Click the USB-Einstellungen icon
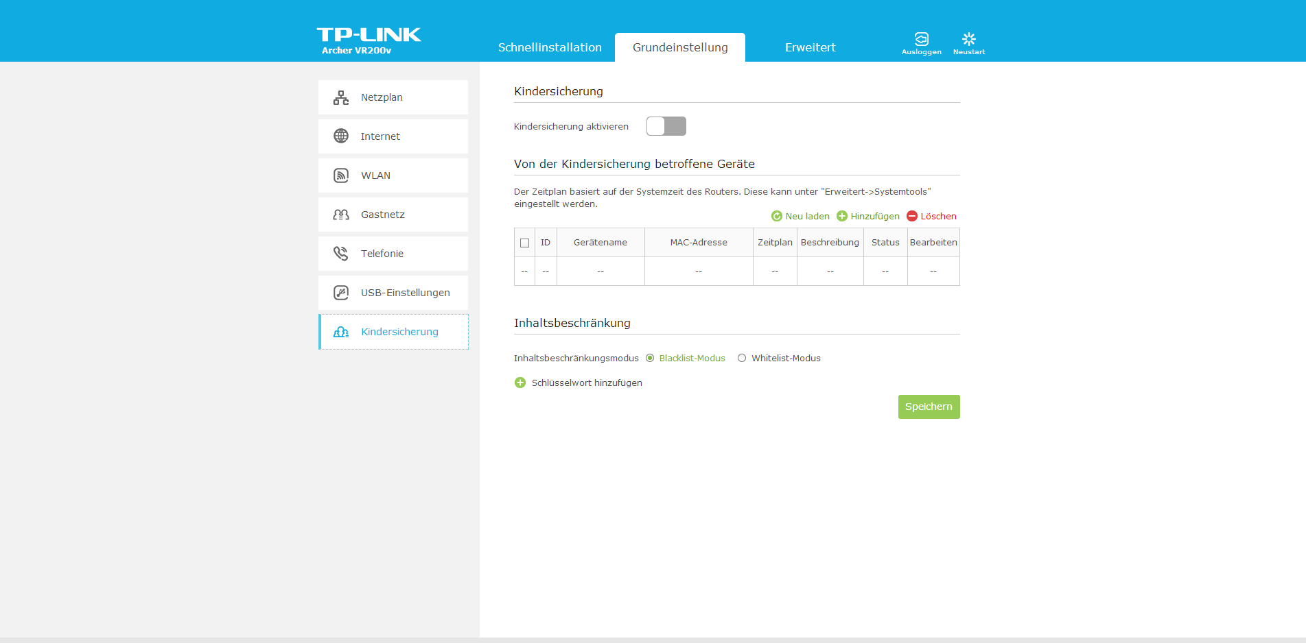This screenshot has height=643, width=1306. (341, 293)
